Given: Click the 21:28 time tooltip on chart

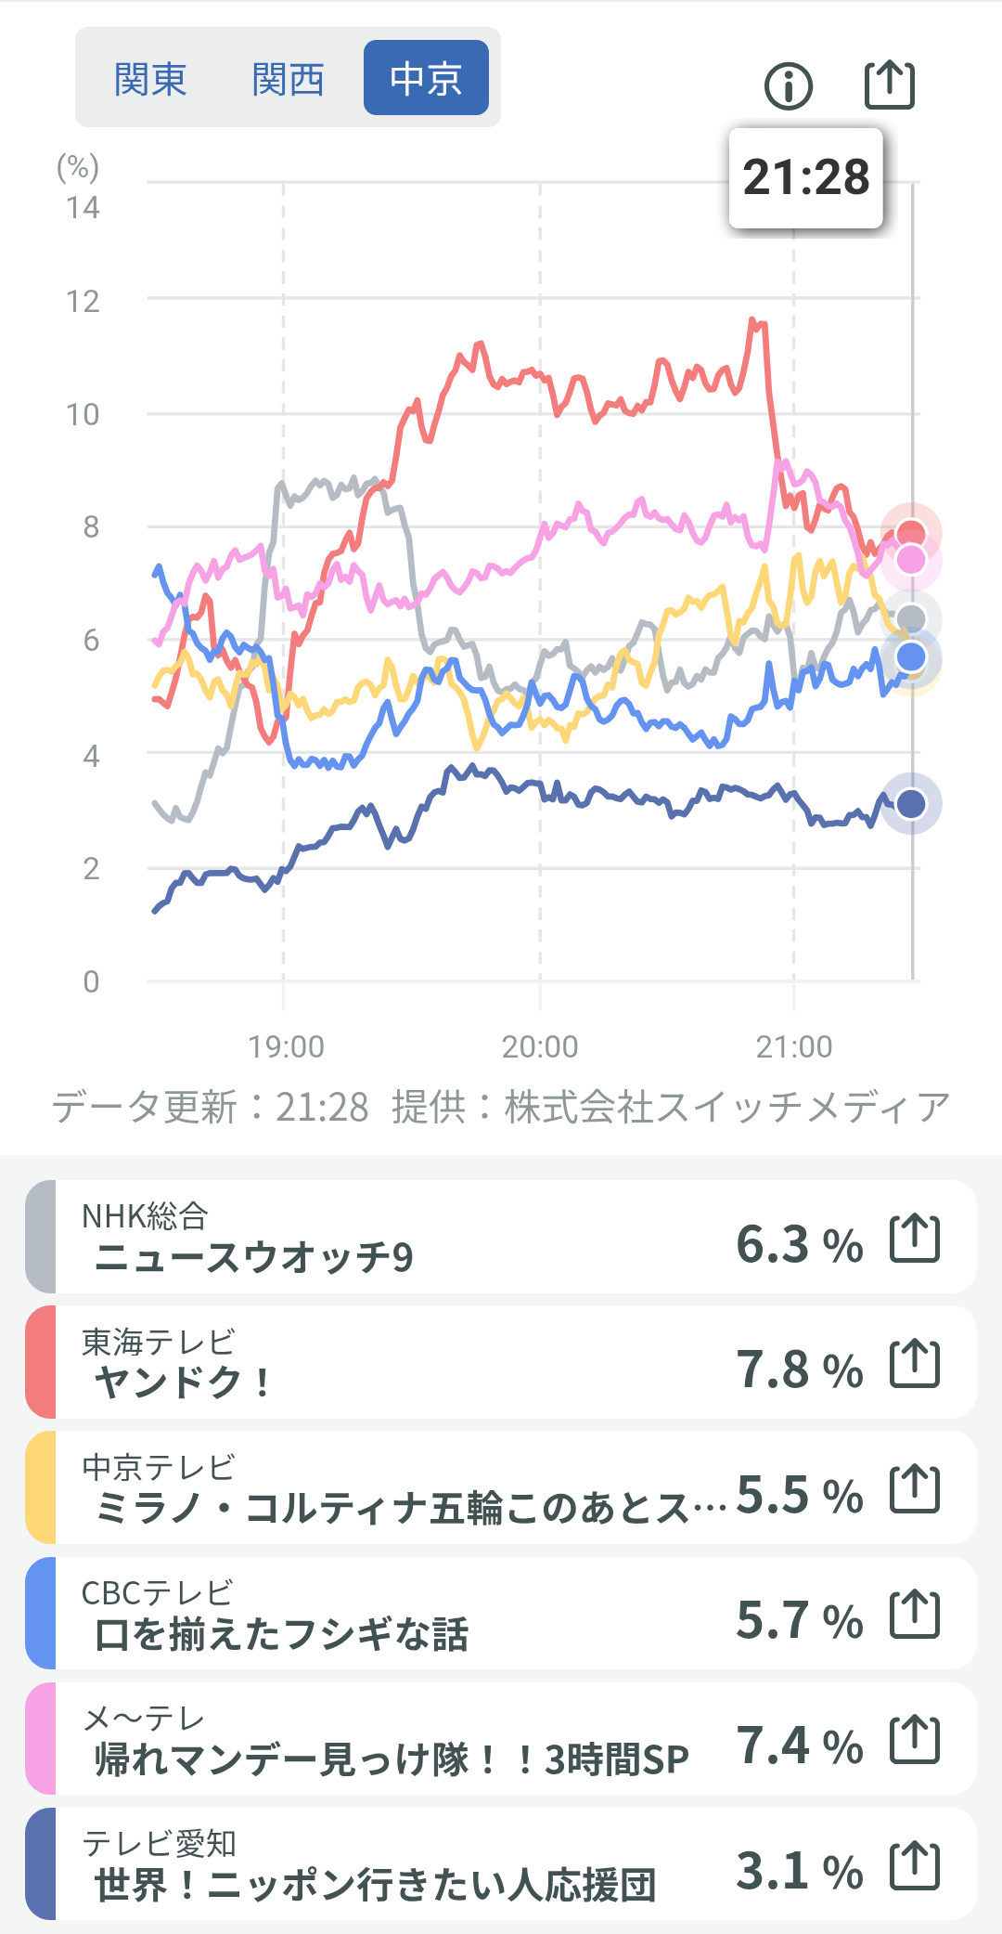Looking at the screenshot, I should pyautogui.click(x=805, y=177).
